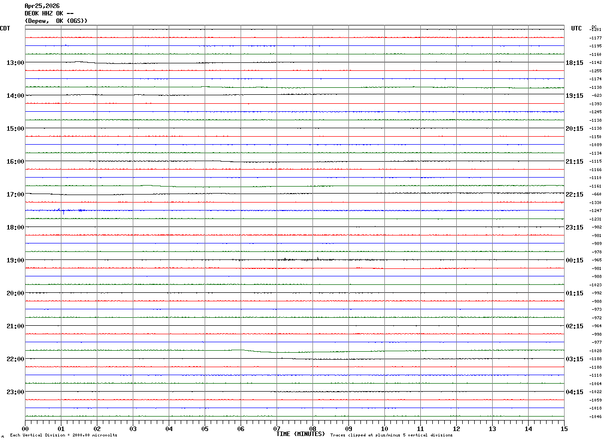Click the 20:15 UTC time label
This screenshot has width=604, height=442.
tap(574, 129)
